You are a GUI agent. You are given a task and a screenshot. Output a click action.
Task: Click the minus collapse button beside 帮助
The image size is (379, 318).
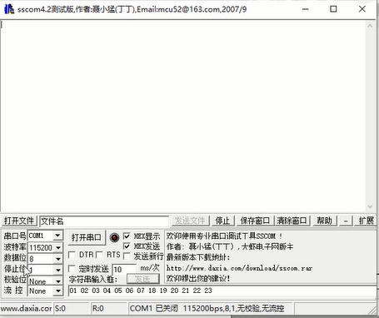(x=346, y=221)
